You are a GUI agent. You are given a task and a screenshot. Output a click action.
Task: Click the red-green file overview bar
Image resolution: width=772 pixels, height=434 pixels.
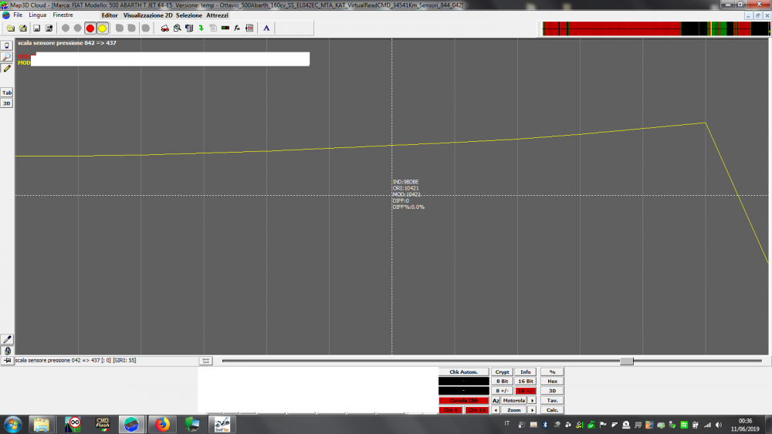click(x=655, y=29)
